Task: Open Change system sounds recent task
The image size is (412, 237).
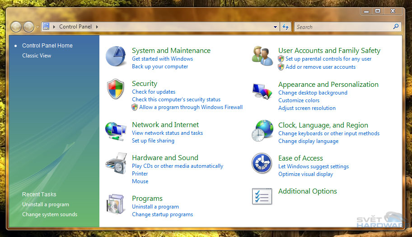Action: (50, 214)
